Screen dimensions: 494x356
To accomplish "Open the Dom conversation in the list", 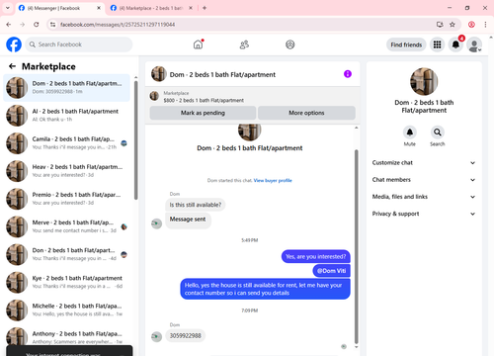I will point(66,88).
